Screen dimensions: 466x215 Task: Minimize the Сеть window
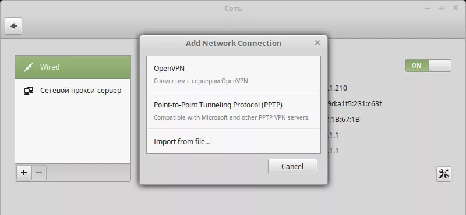428,9
